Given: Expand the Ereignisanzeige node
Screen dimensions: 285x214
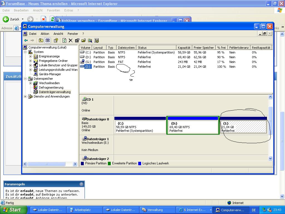Looking at the screenshot, I should 31,56.
